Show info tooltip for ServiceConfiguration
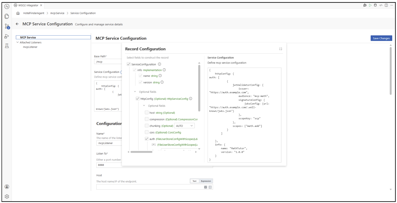The width and height of the screenshot is (397, 203). point(159,64)
